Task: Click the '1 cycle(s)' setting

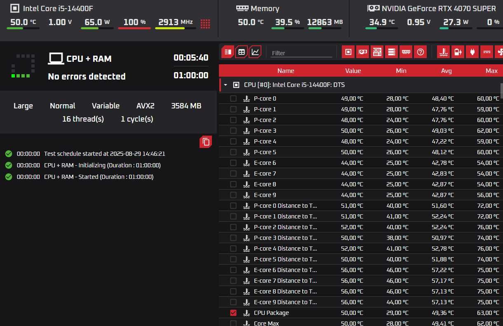Action: point(137,119)
